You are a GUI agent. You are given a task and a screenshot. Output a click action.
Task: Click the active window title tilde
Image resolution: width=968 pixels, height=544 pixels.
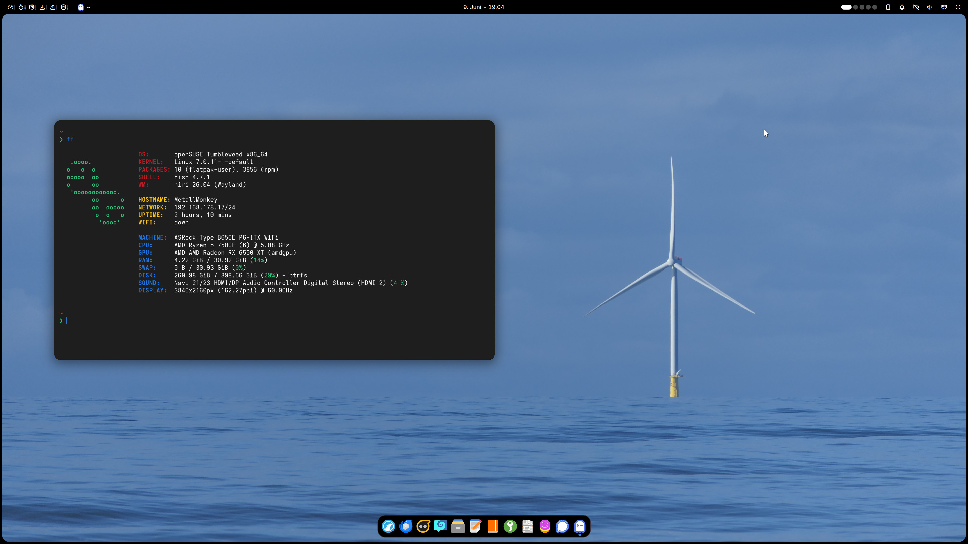pos(89,7)
